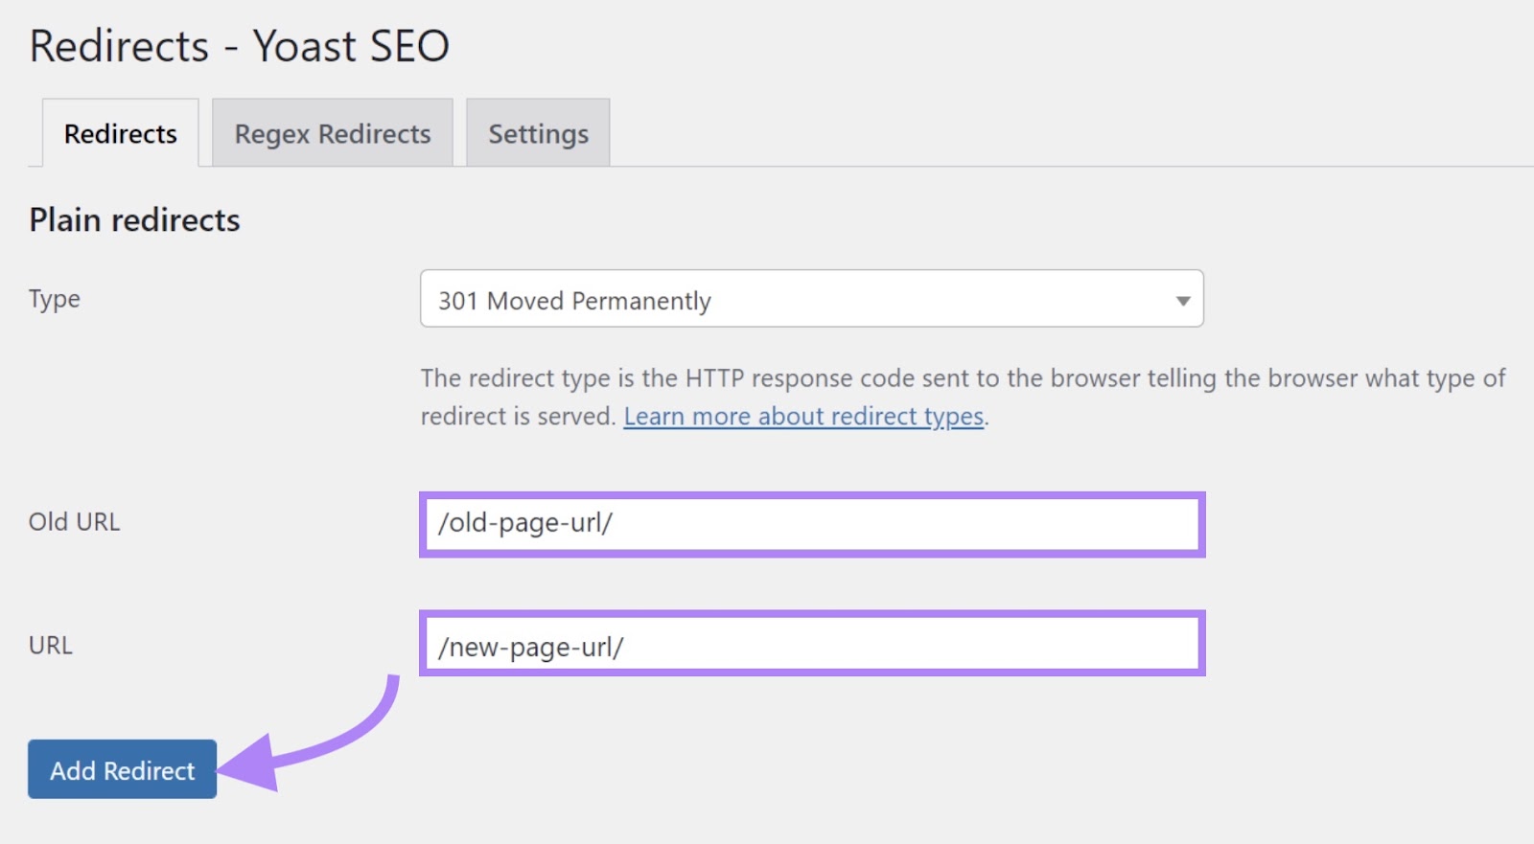Open the Redirects tab

[121, 133]
